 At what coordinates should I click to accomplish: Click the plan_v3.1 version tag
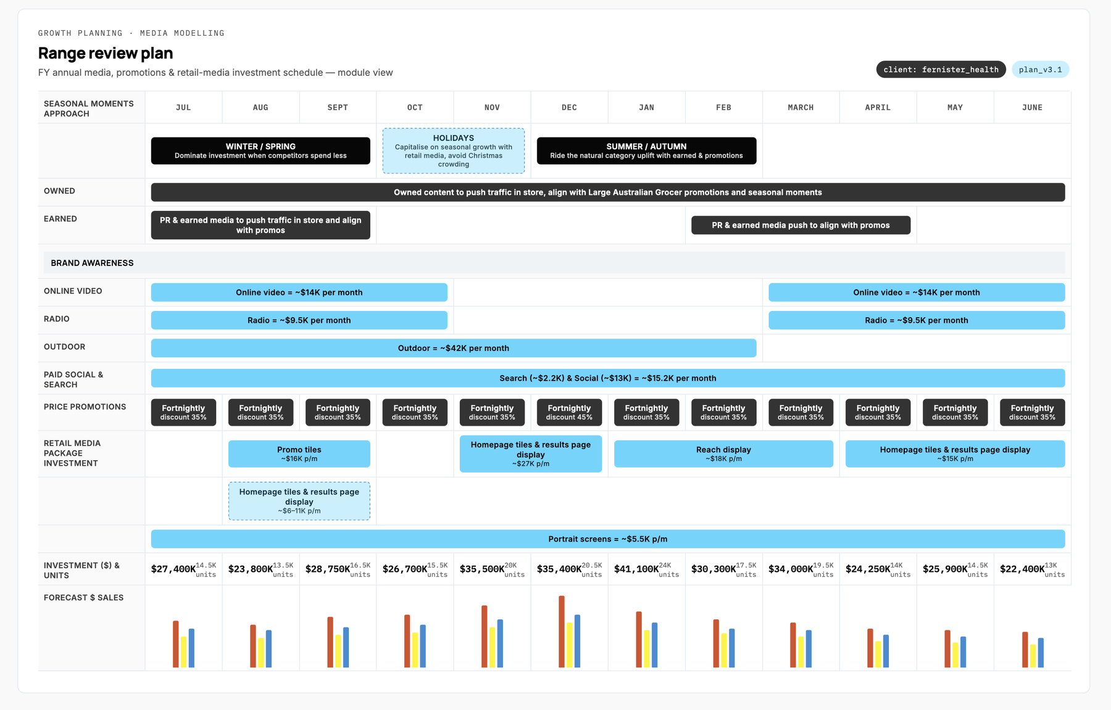[x=1040, y=70]
